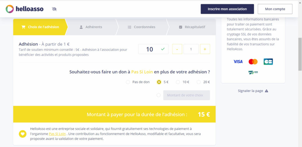The image size is (302, 147).
Task: Click the CB card icon
Action: pos(268,62)
